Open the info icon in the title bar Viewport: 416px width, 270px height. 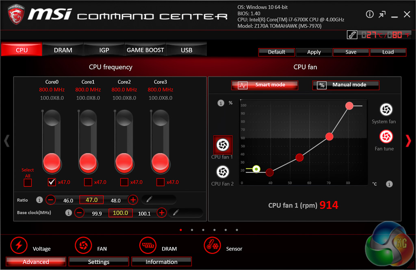(370, 14)
